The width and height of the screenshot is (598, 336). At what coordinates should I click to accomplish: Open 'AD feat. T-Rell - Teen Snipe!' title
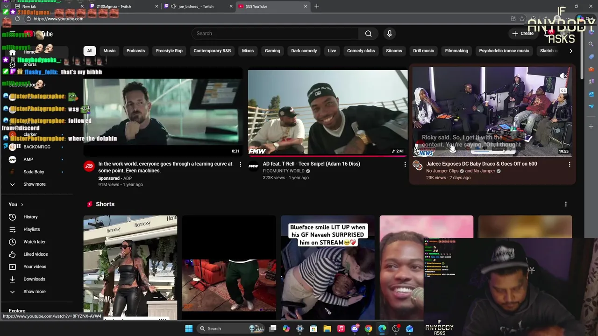pos(312,164)
